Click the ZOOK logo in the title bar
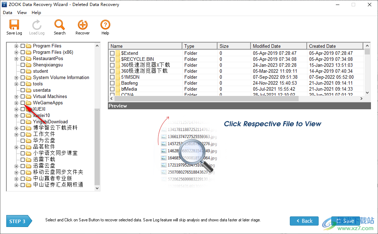This screenshot has width=378, height=234. [4, 4]
